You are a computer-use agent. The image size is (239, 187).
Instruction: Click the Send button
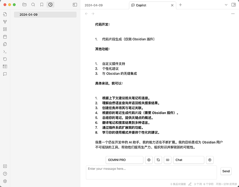pyautogui.click(x=226, y=171)
